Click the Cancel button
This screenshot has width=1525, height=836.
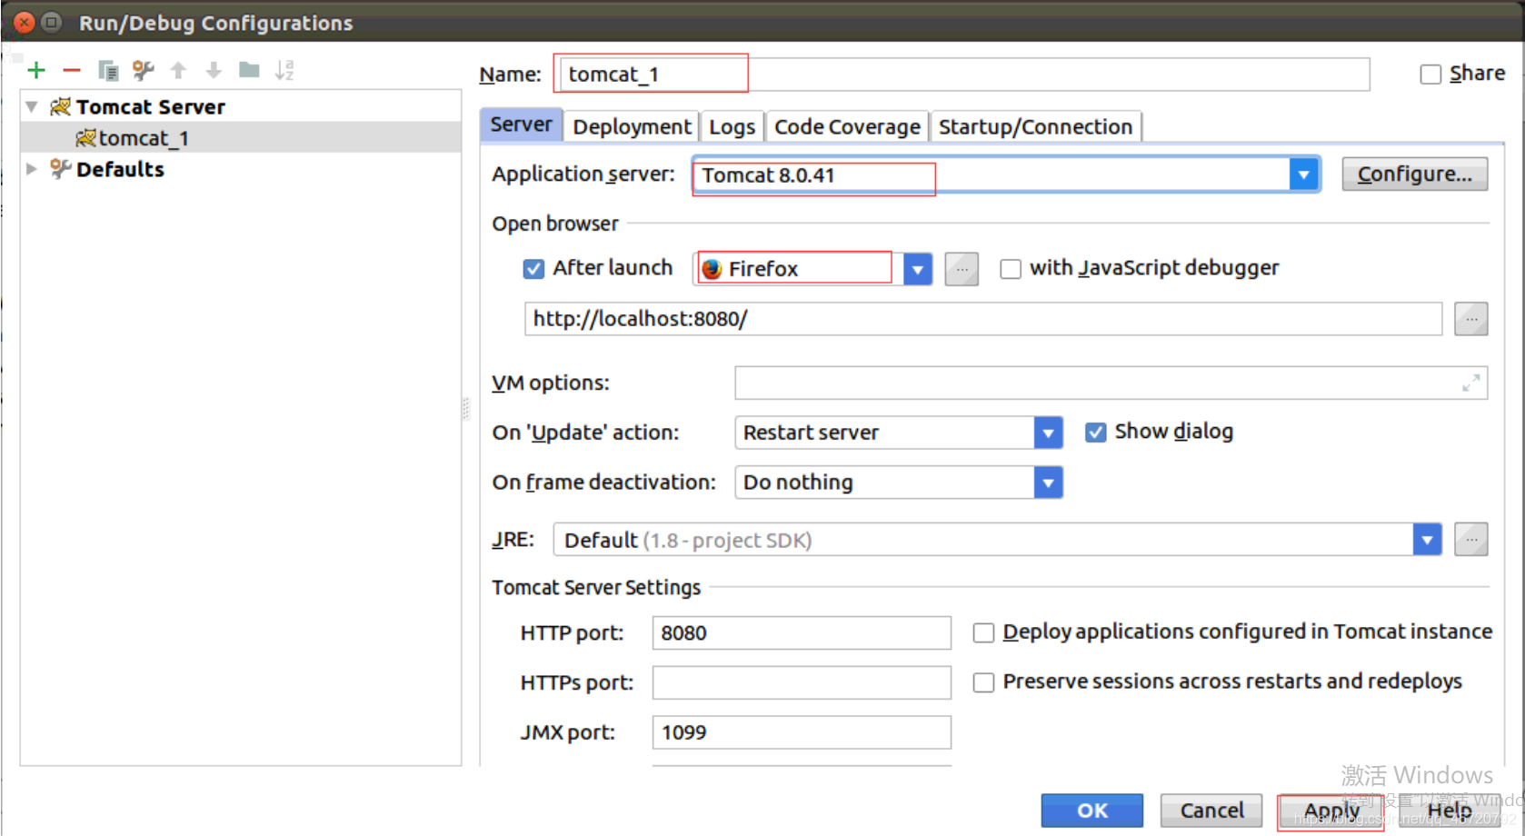point(1211,811)
